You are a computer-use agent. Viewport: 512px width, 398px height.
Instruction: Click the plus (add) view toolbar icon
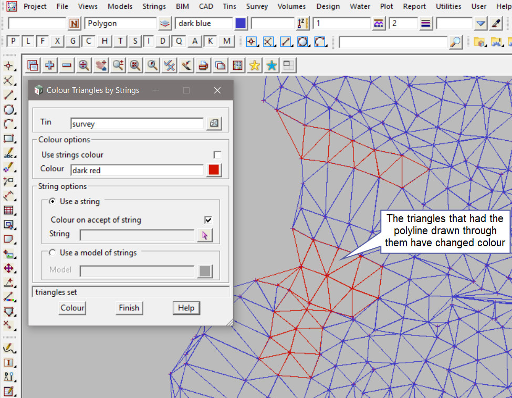[x=50, y=65]
